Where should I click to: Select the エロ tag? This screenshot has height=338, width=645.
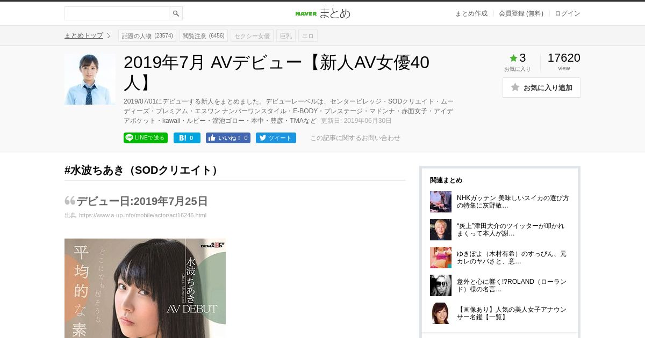(308, 36)
